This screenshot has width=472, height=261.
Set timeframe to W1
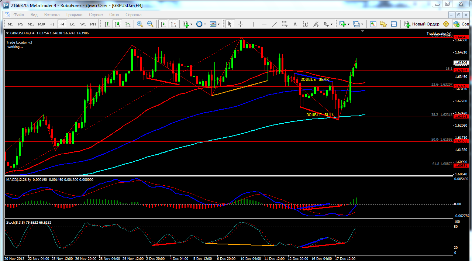[83, 24]
